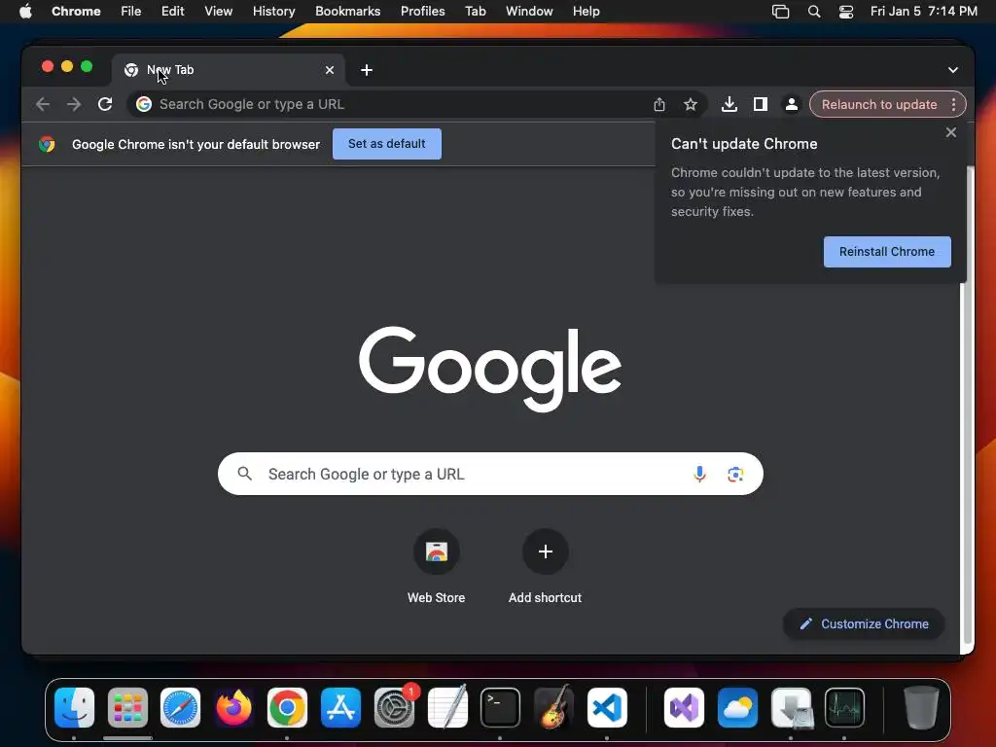Launch Firefox from the Dock
The width and height of the screenshot is (996, 747).
[233, 707]
